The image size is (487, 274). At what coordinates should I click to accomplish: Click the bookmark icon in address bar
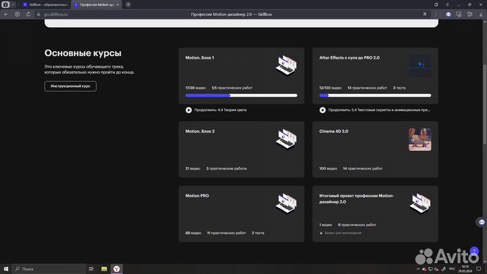tap(424, 14)
